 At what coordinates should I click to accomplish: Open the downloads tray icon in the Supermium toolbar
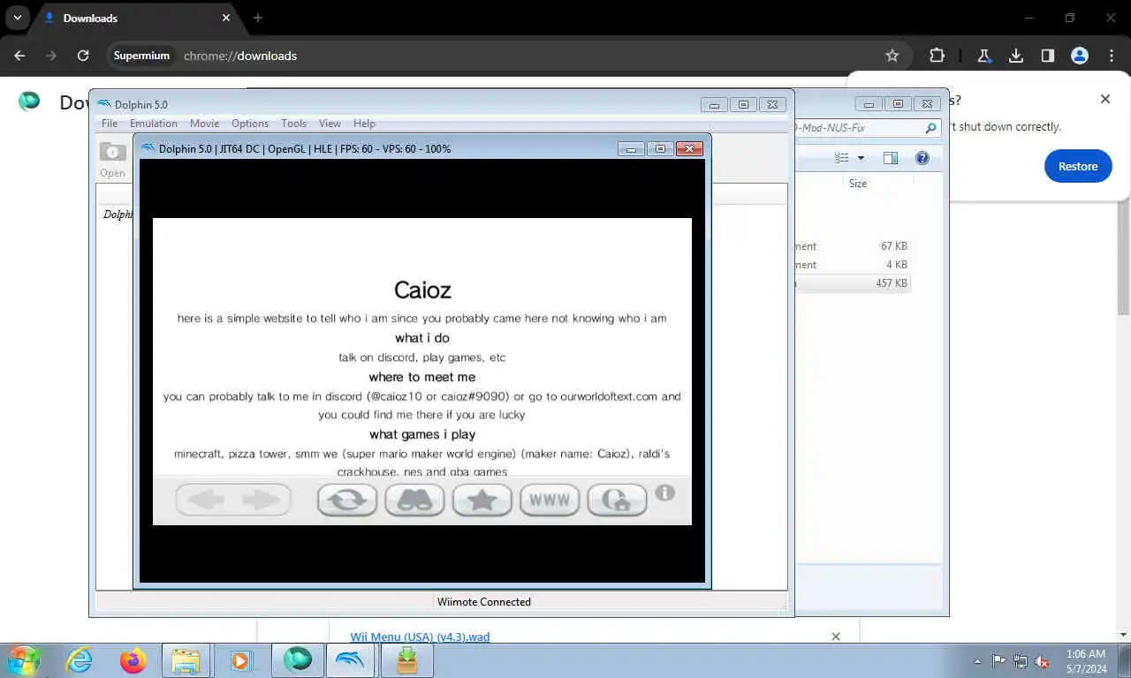pyautogui.click(x=1016, y=56)
